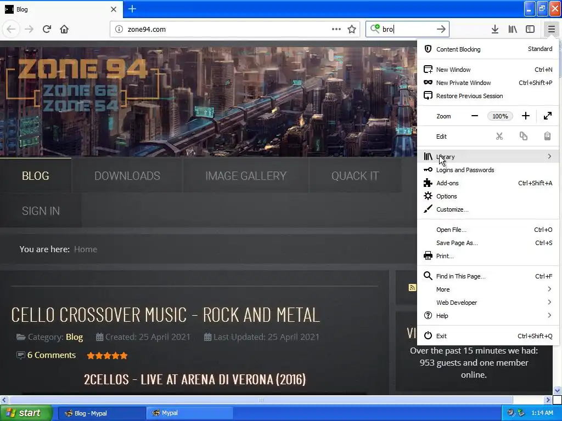Click the Home breadcrumb link
The width and height of the screenshot is (562, 421).
coord(85,249)
